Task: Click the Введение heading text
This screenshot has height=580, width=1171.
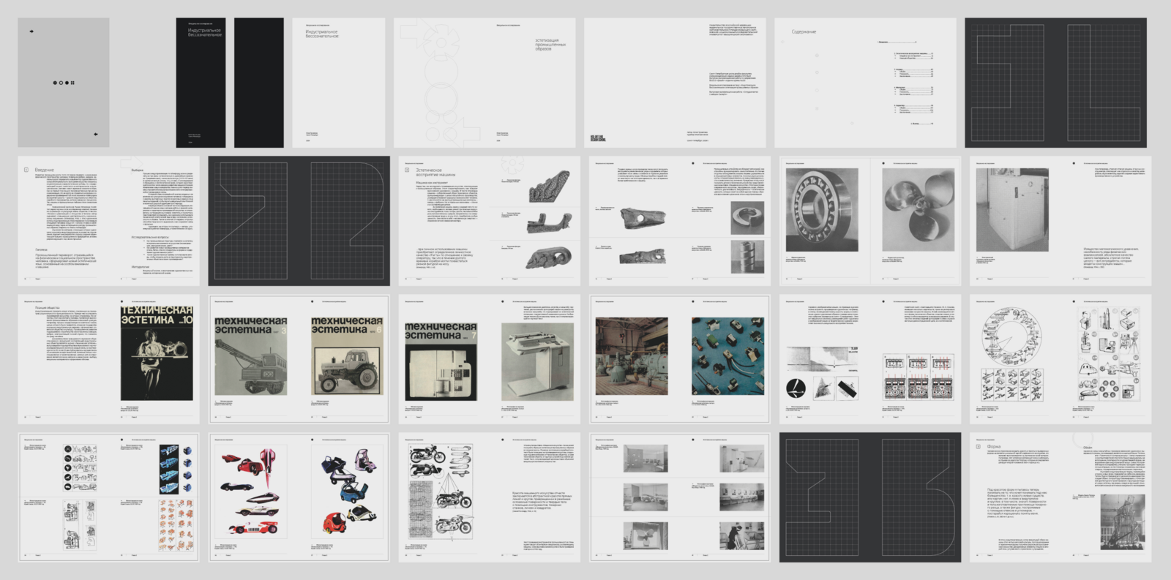Action: [44, 170]
